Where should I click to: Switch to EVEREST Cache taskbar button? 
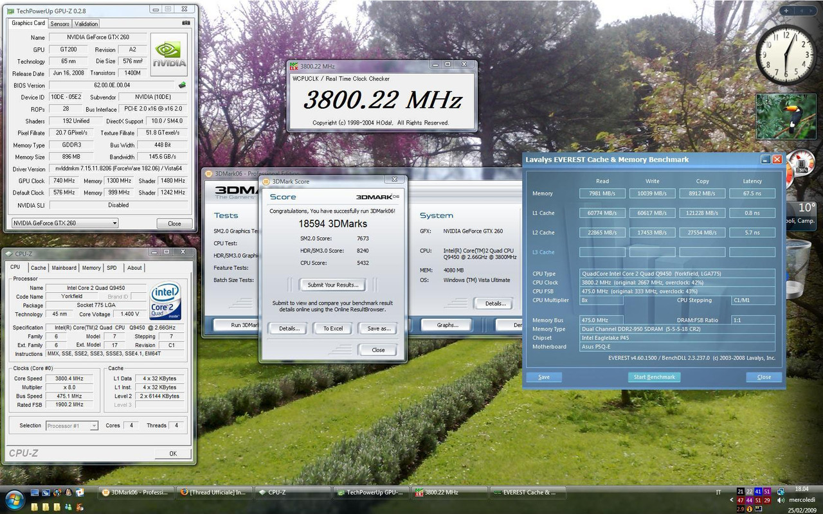[x=527, y=492]
